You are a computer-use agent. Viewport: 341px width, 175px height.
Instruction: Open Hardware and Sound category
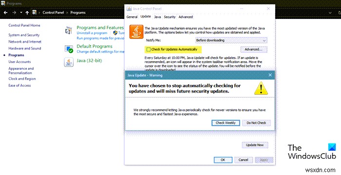(x=24, y=48)
